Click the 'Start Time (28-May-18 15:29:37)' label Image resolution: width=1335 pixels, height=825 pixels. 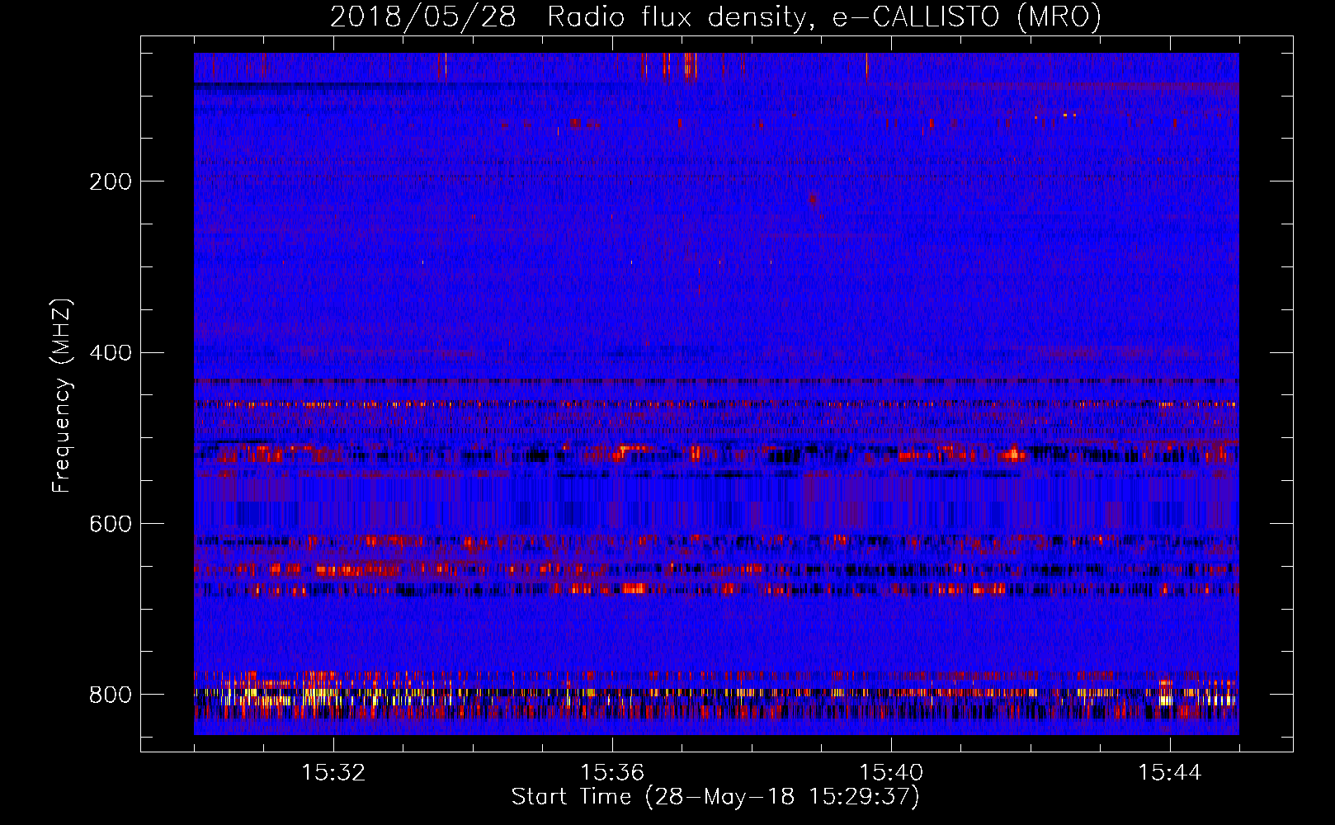715,797
